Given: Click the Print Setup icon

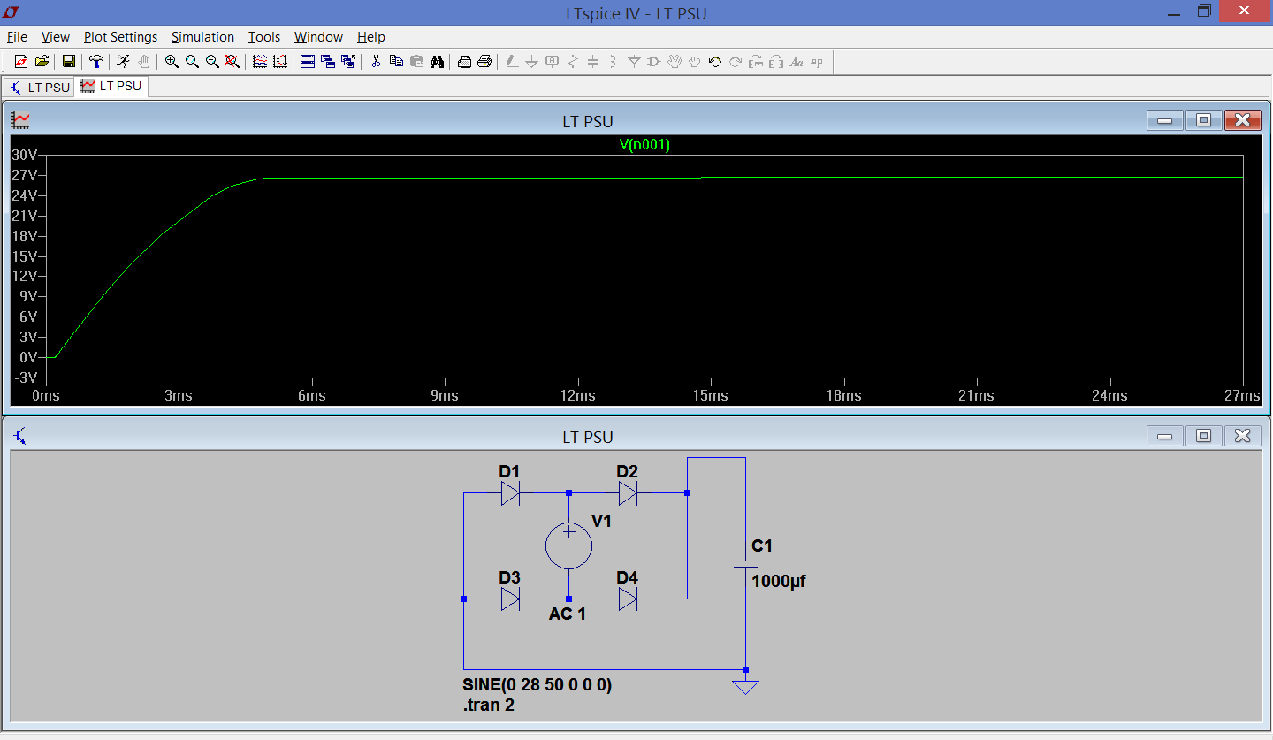Looking at the screenshot, I should (464, 62).
